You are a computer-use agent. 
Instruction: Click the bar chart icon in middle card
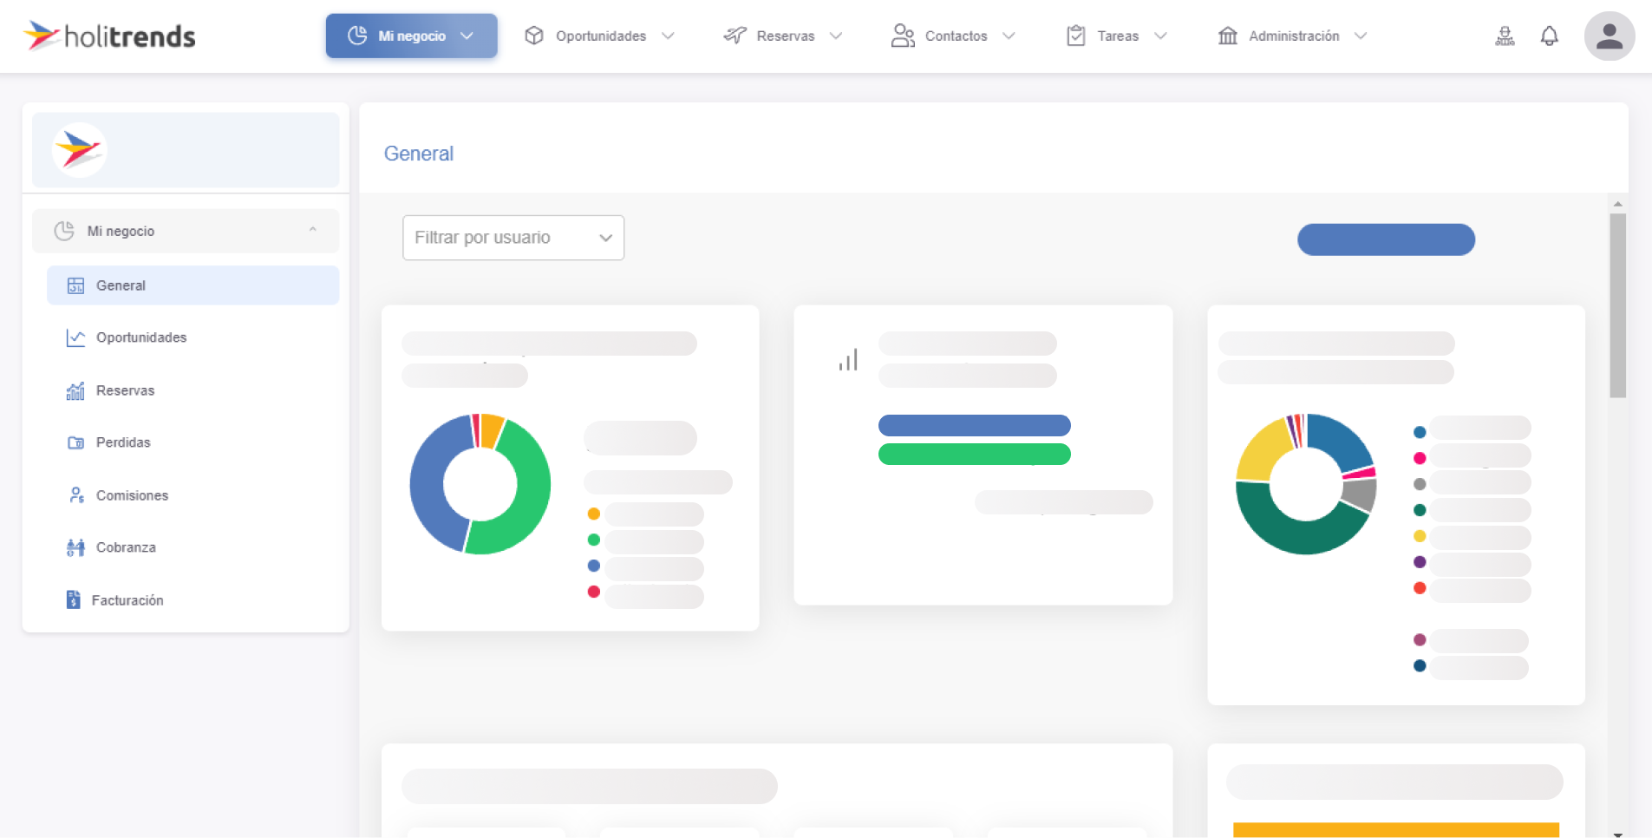click(x=848, y=359)
